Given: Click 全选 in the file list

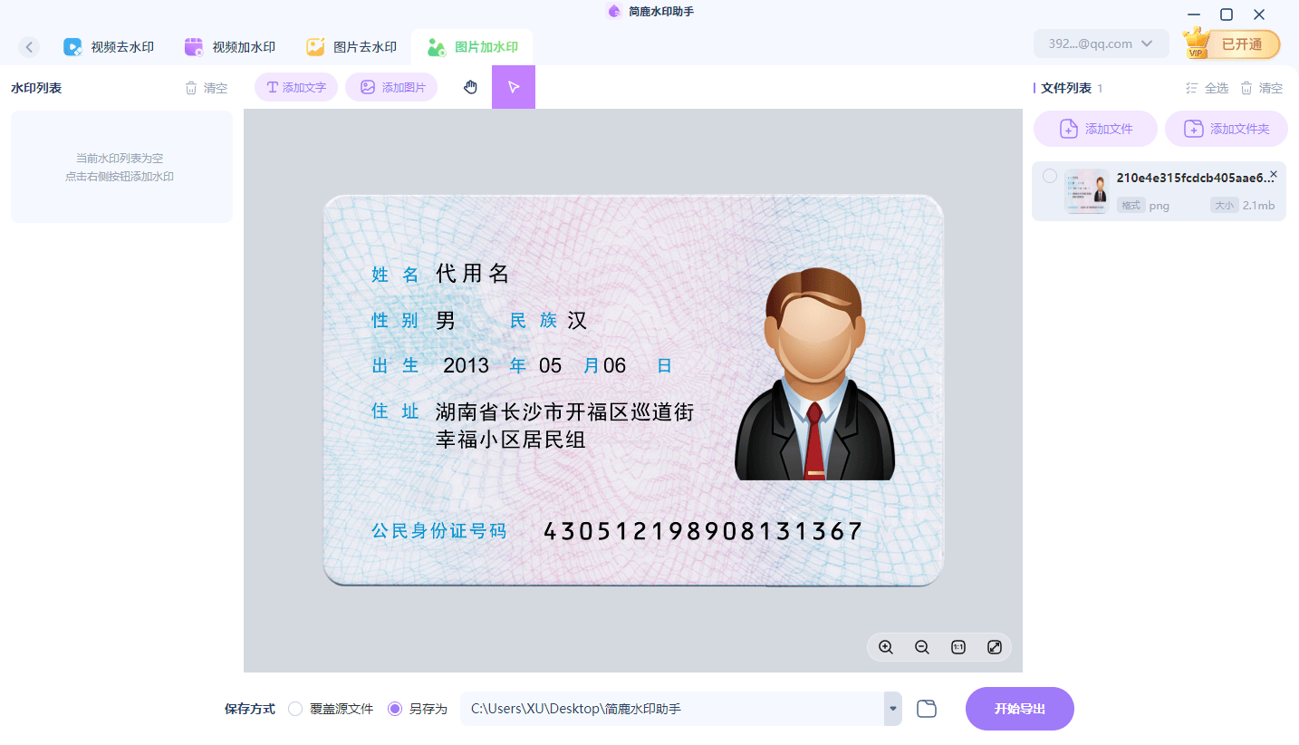Looking at the screenshot, I should point(1208,88).
